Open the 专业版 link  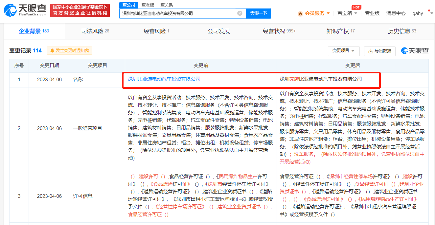tap(372, 13)
